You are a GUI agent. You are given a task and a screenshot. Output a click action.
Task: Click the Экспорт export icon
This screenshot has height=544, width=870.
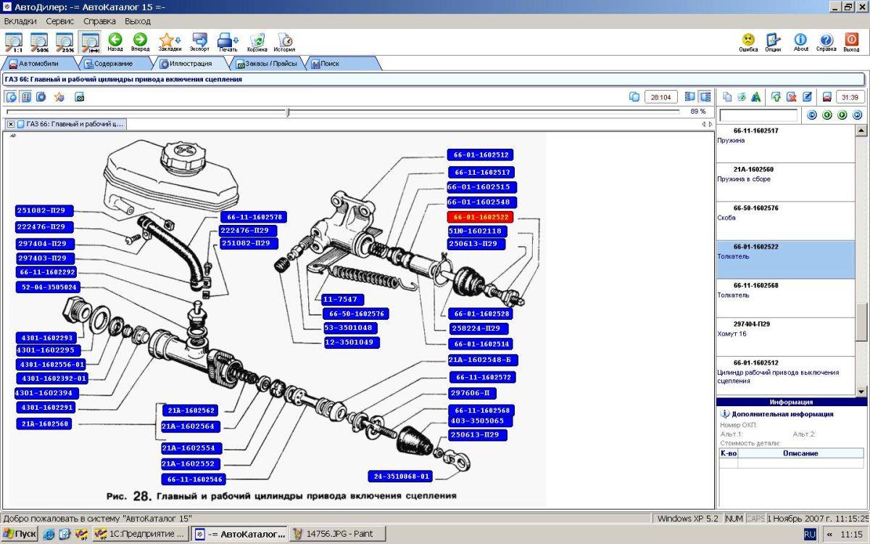click(199, 42)
